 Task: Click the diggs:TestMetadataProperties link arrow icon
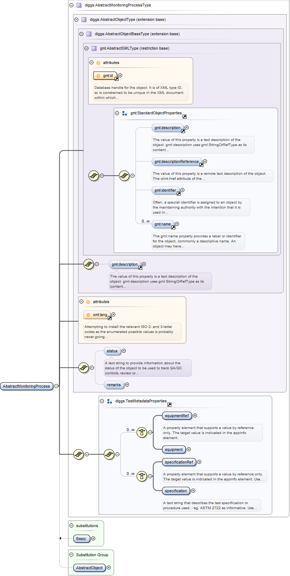[x=169, y=404]
